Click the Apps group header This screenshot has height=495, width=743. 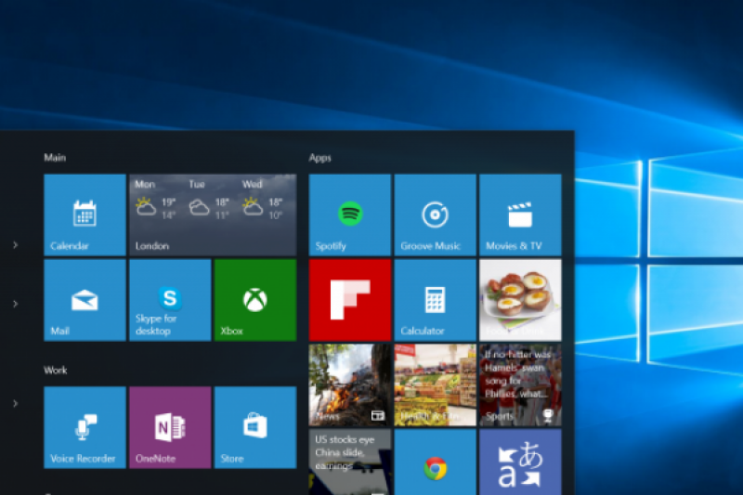320,158
